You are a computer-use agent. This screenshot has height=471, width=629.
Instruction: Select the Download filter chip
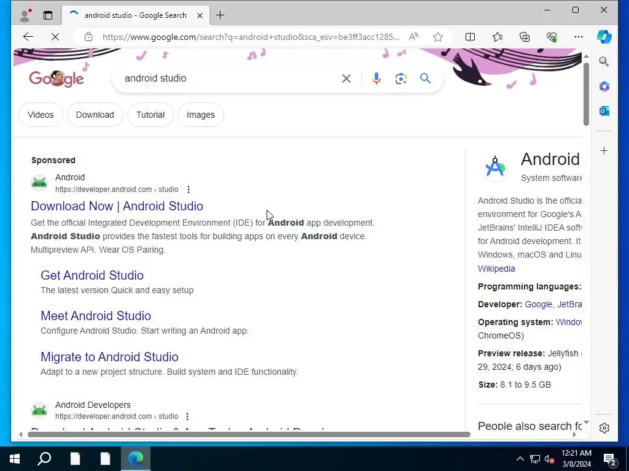coord(95,115)
